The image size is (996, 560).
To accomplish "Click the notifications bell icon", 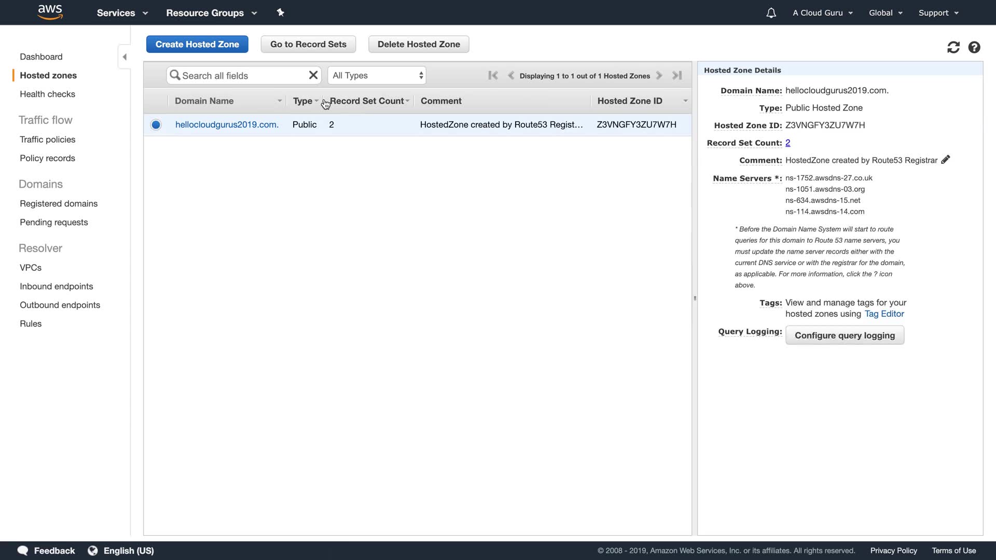I will (771, 13).
